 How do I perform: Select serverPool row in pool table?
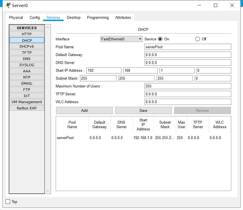tap(143, 138)
